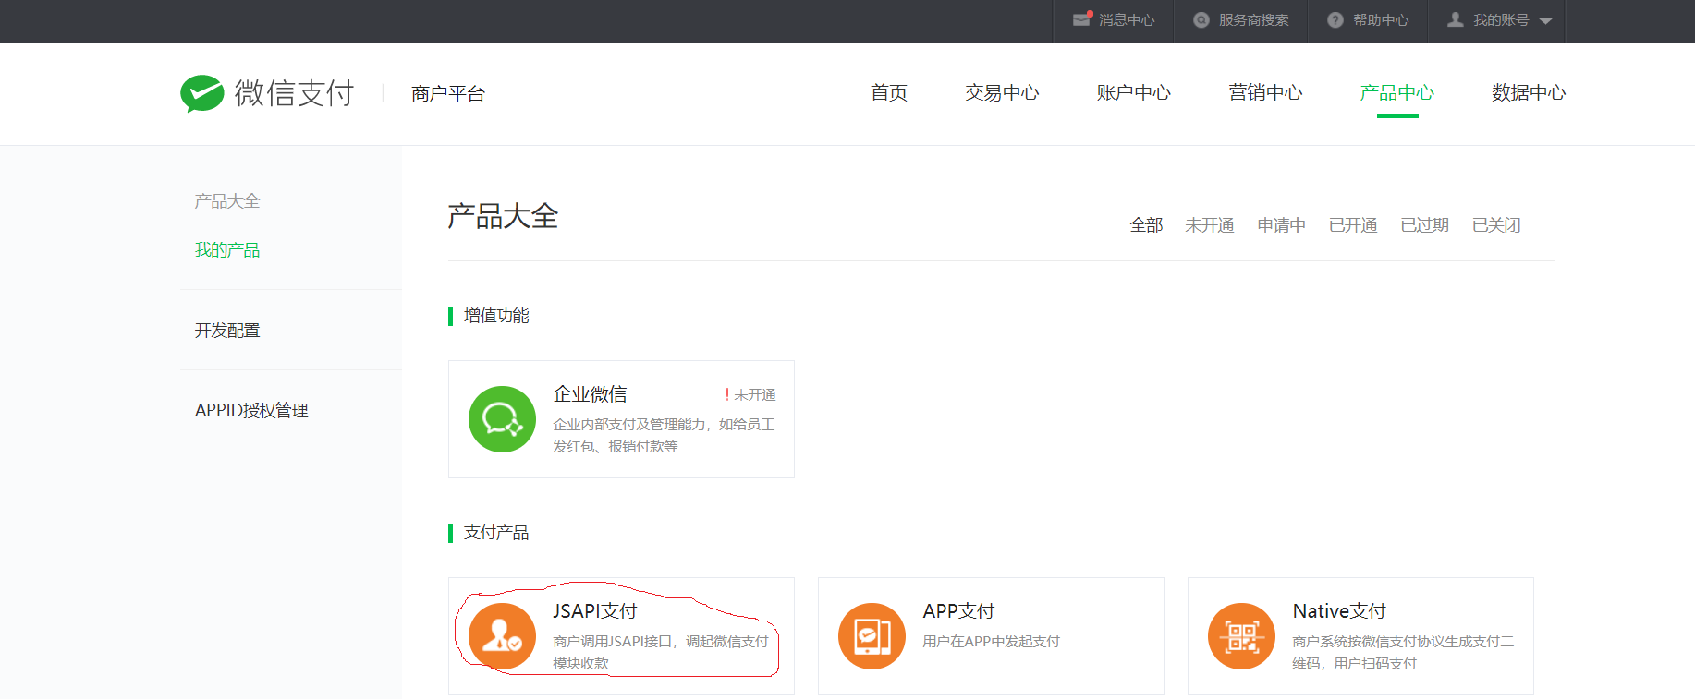
Task: Click the service provider search icon
Action: click(x=1201, y=19)
